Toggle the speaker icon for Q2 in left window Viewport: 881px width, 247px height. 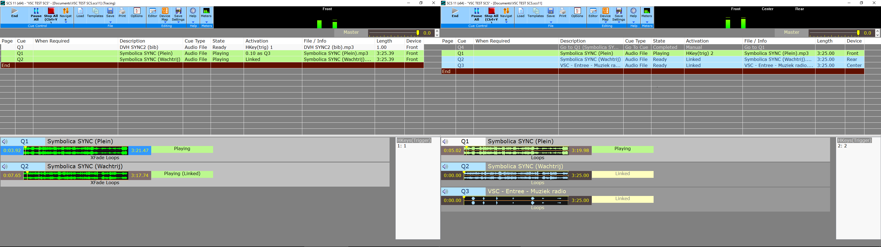[x=5, y=167]
